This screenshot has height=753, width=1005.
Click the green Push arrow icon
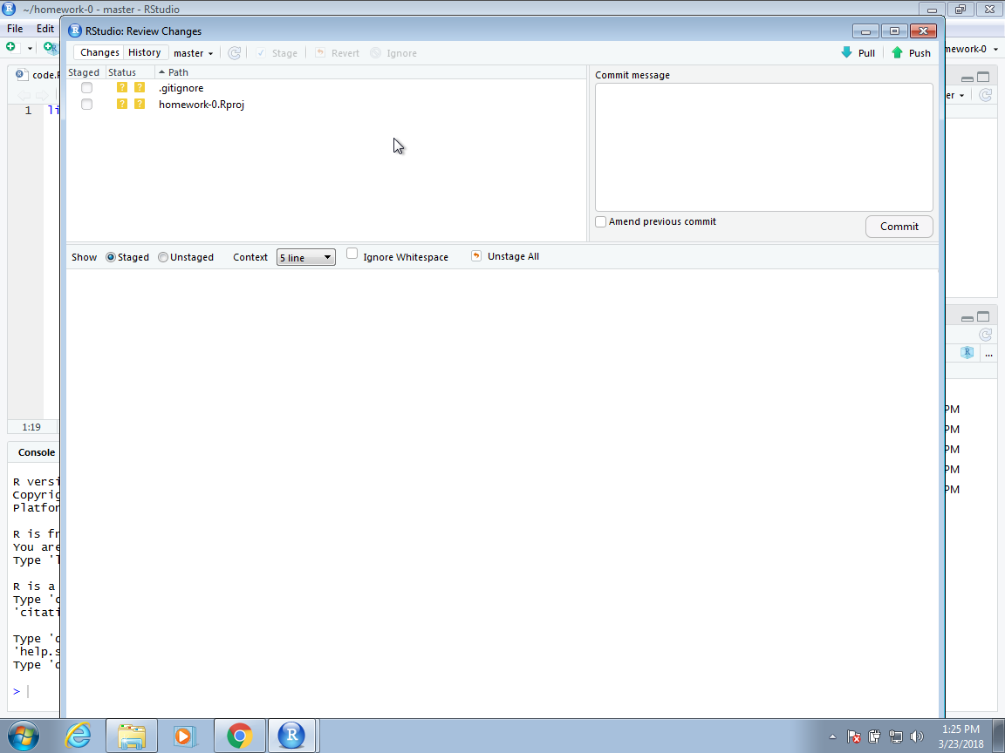point(898,52)
